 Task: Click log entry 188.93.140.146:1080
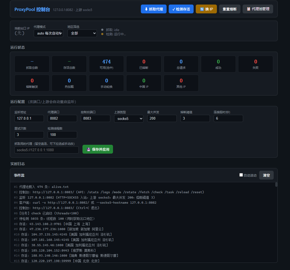pos(66,256)
